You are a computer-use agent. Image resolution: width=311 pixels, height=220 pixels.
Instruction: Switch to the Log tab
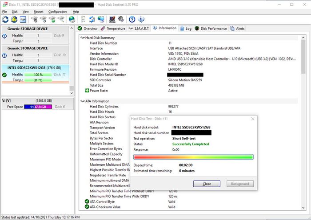186,28
